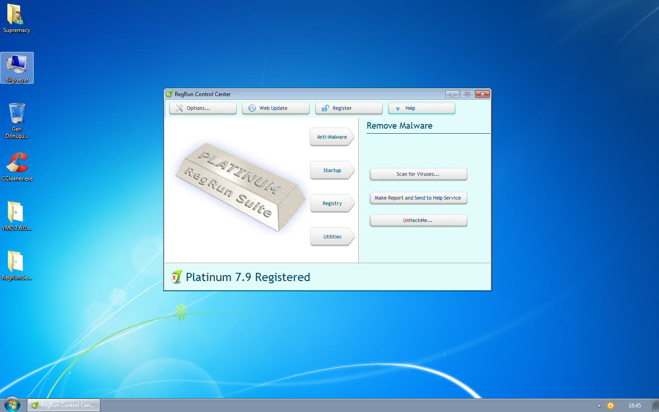659x412 pixels.
Task: Click the taskbar clock 18:45
Action: pyautogui.click(x=635, y=406)
